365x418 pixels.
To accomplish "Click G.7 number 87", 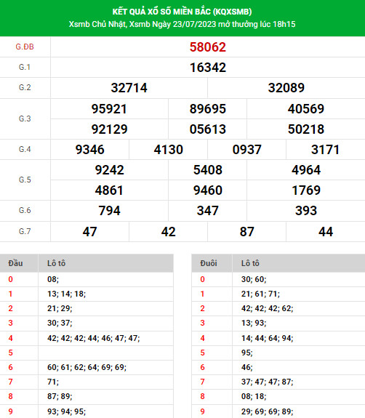I will click(x=247, y=232).
